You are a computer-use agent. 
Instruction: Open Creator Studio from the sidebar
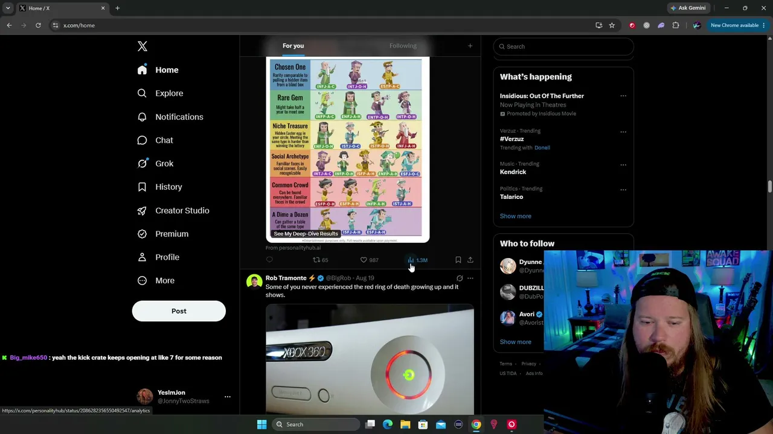tap(173, 210)
